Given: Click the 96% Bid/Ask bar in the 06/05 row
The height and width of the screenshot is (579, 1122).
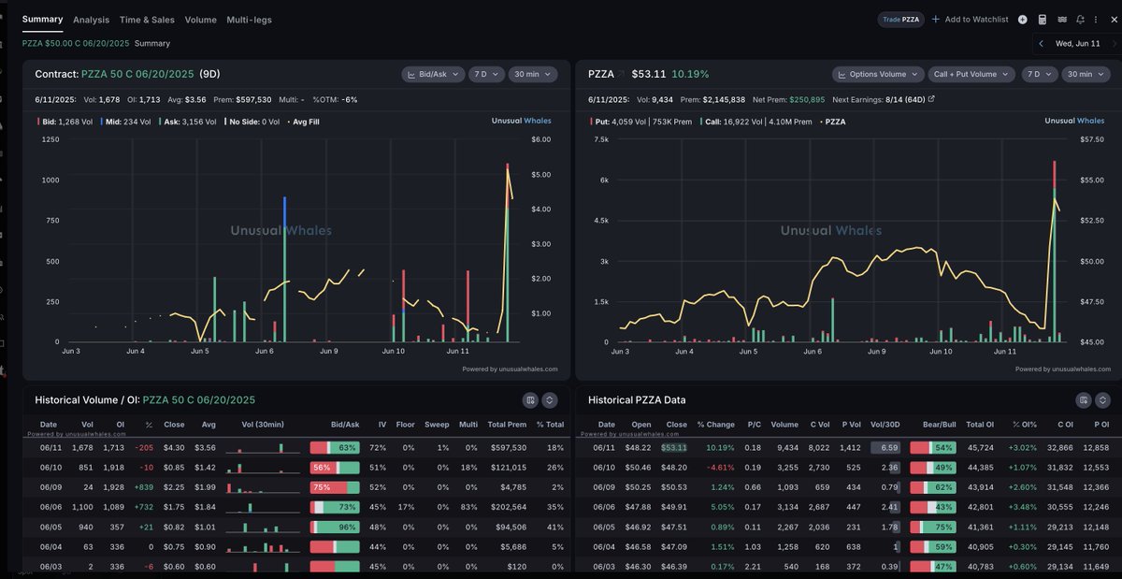Looking at the screenshot, I should pyautogui.click(x=335, y=527).
